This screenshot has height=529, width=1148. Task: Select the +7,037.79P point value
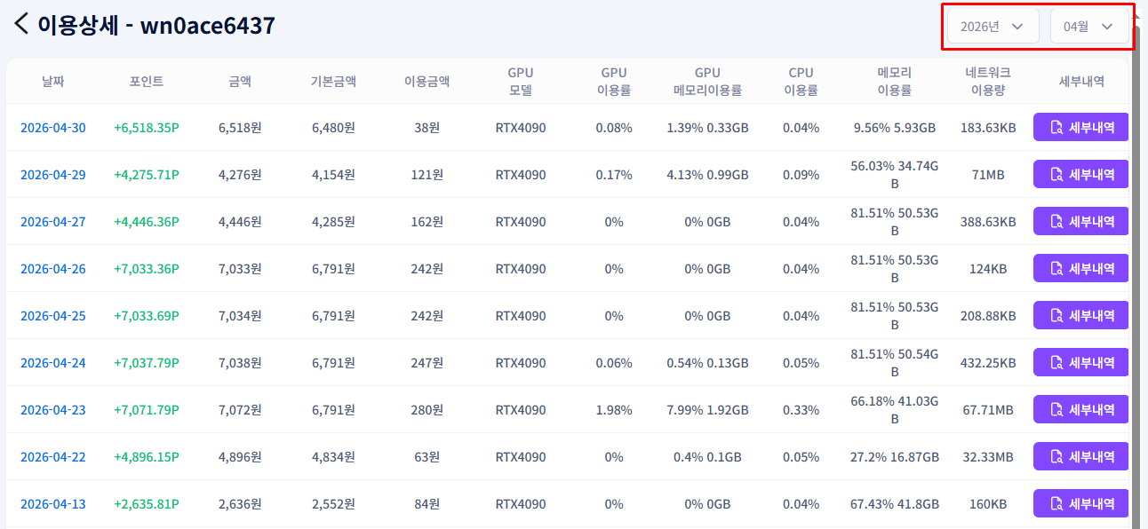(147, 363)
